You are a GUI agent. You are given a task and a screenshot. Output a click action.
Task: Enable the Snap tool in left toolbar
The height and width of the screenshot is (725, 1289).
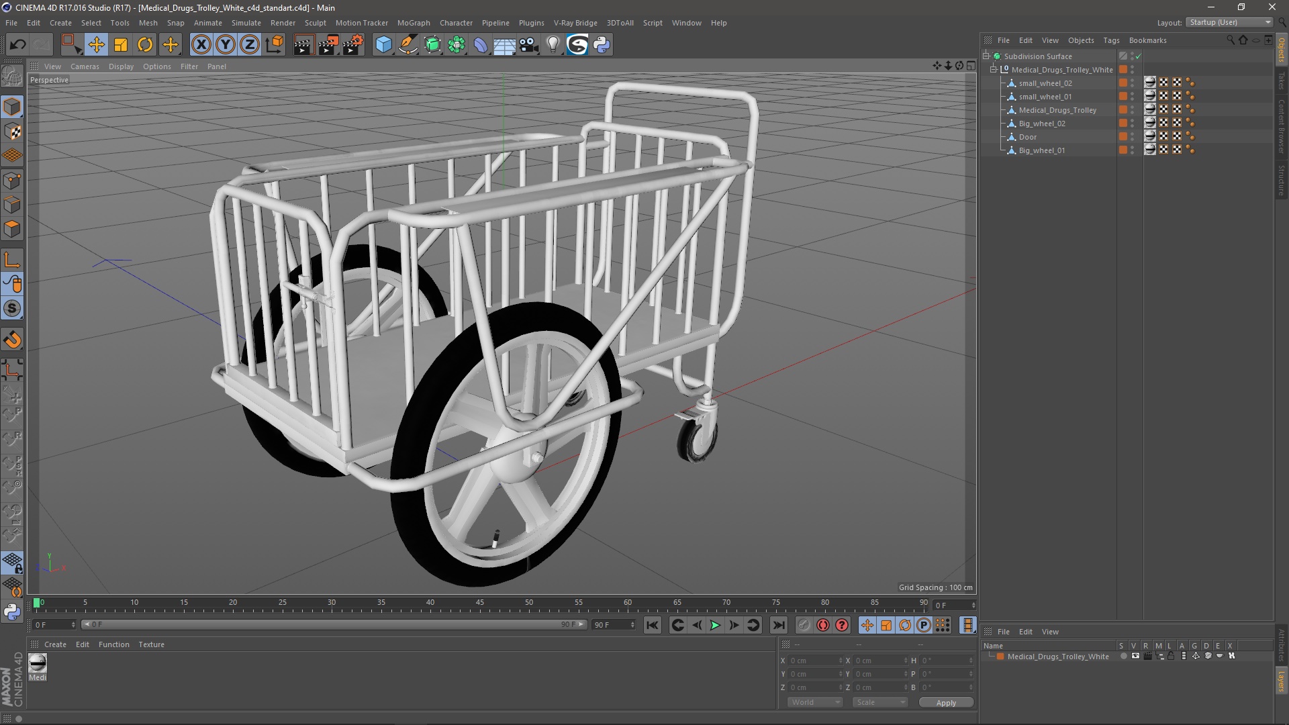(12, 308)
